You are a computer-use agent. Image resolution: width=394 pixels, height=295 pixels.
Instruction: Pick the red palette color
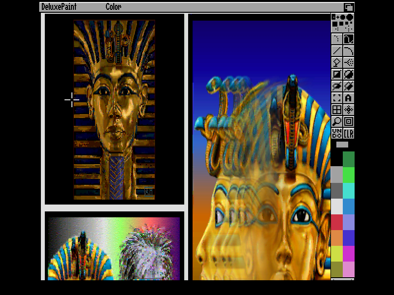337,222
